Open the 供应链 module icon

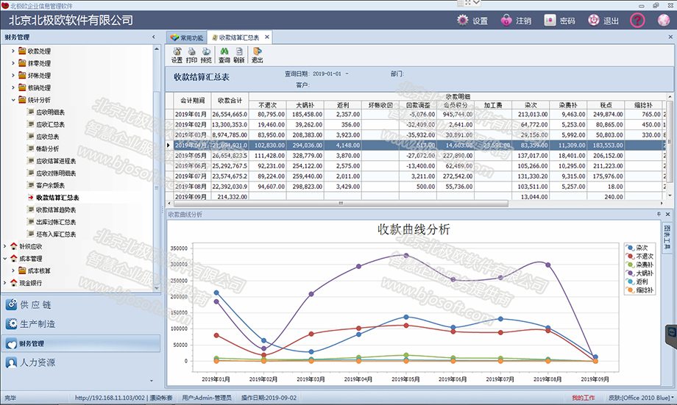11,304
